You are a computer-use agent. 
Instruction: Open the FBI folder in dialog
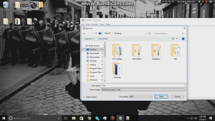tap(175, 52)
